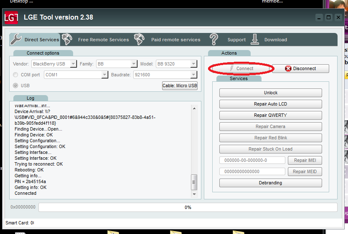This screenshot has width=348, height=234.
Task: Minimize the LGE Tool window
Action: (x=319, y=17)
